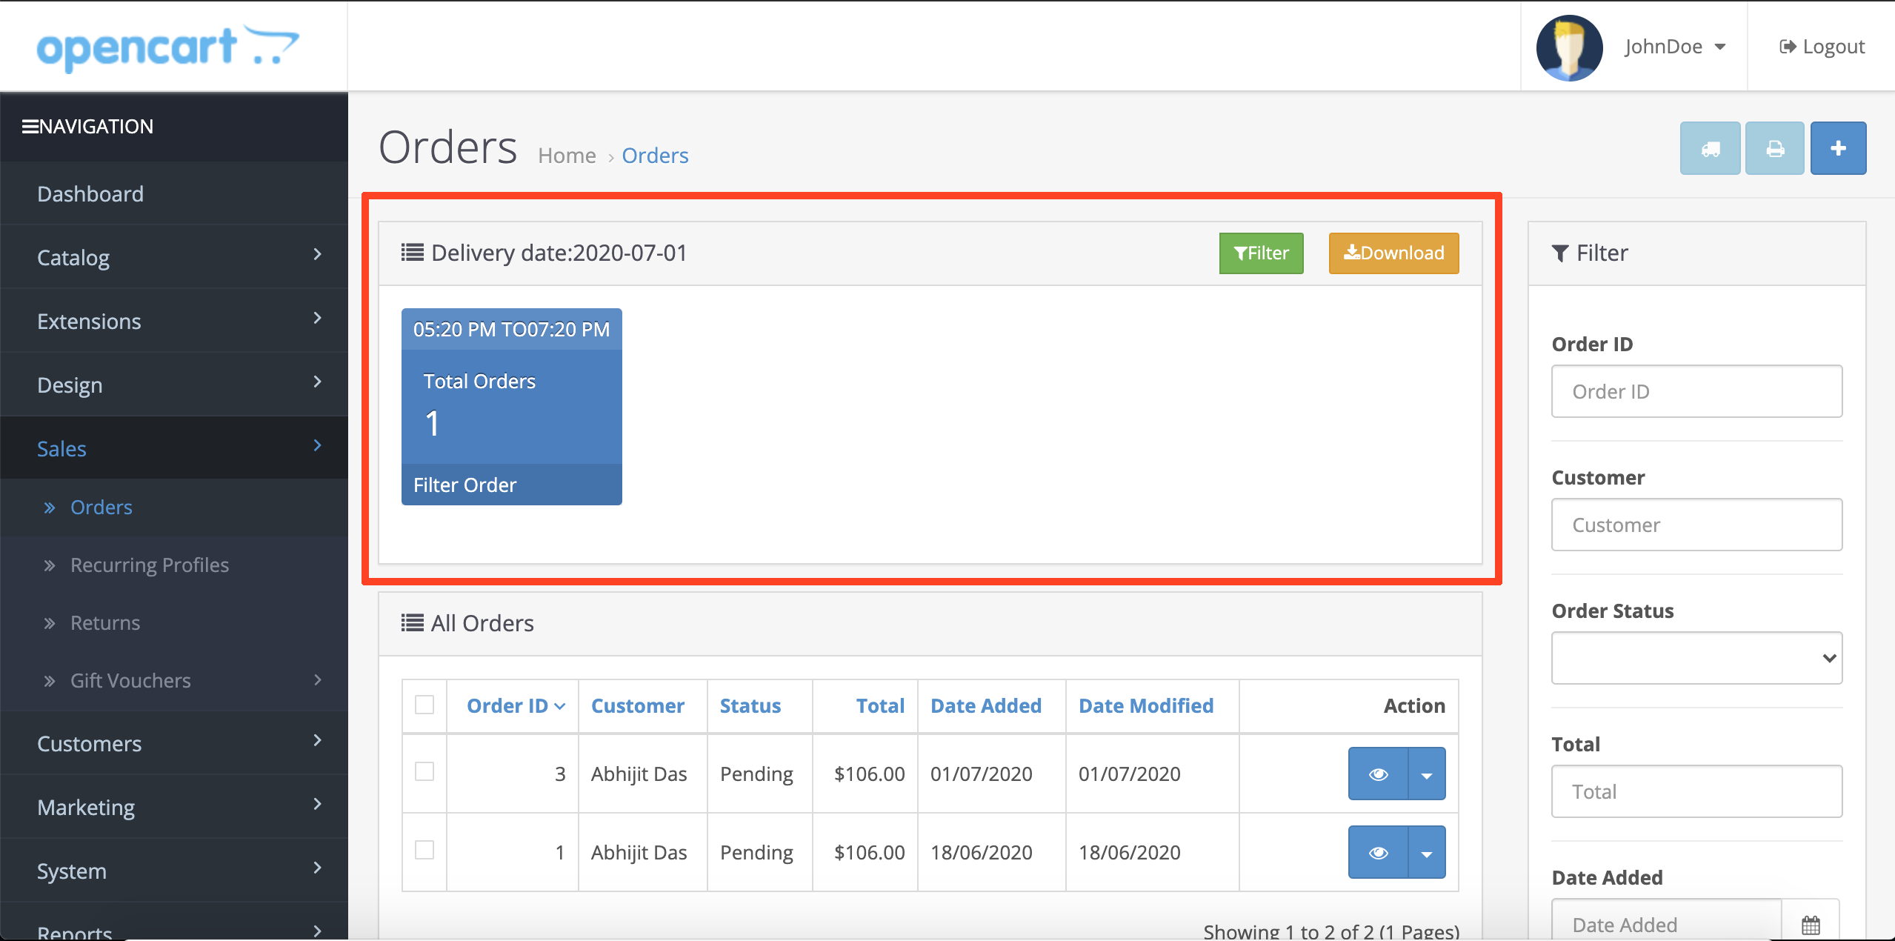The image size is (1895, 941).
Task: Expand the Extensions menu
Action: (174, 322)
